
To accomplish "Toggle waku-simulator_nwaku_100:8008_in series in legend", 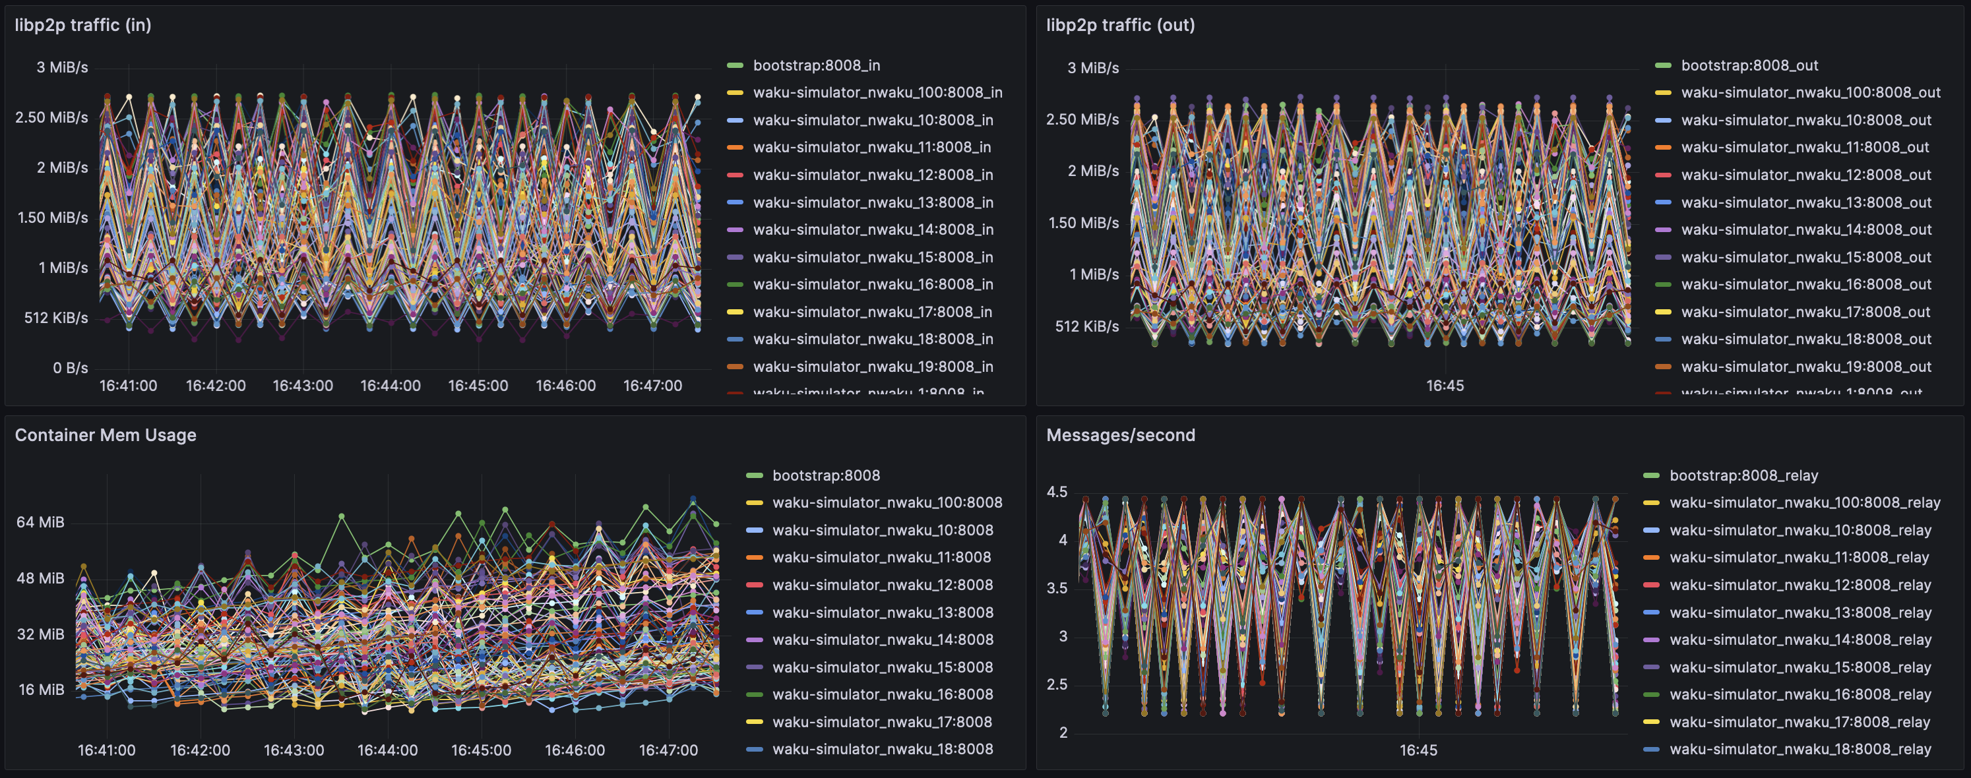I will 877,92.
